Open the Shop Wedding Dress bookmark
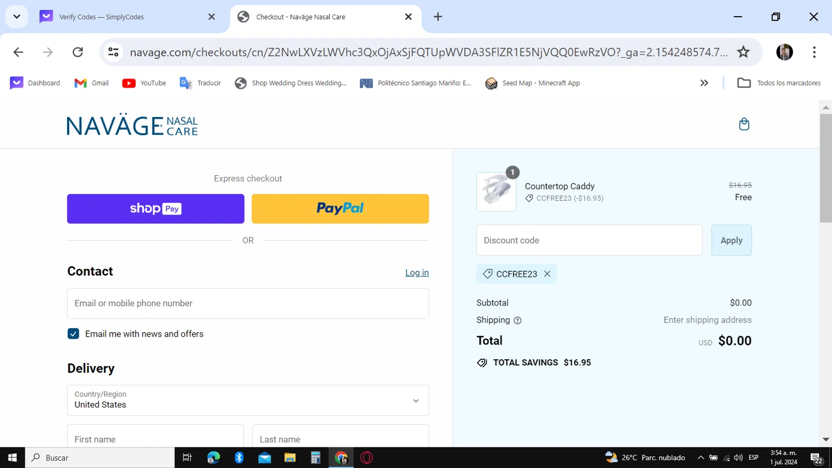The width and height of the screenshot is (832, 468). point(291,83)
